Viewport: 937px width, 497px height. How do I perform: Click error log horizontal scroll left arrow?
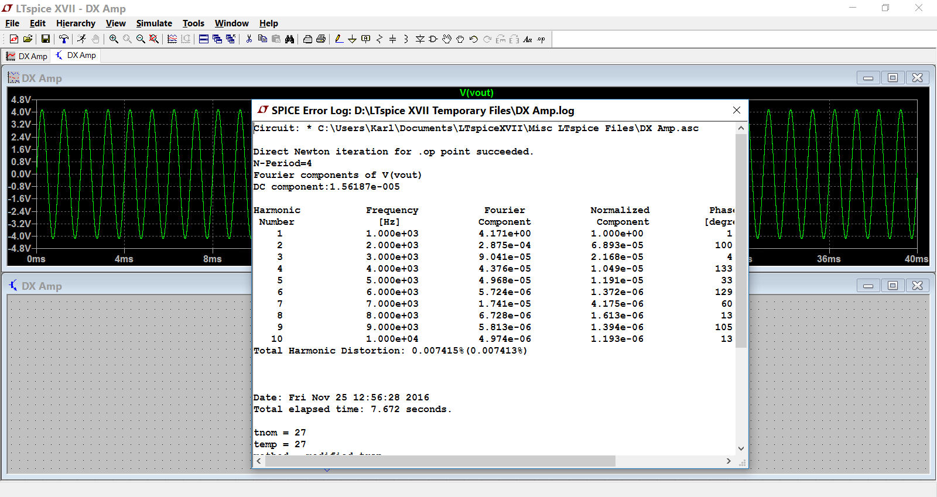tap(259, 461)
